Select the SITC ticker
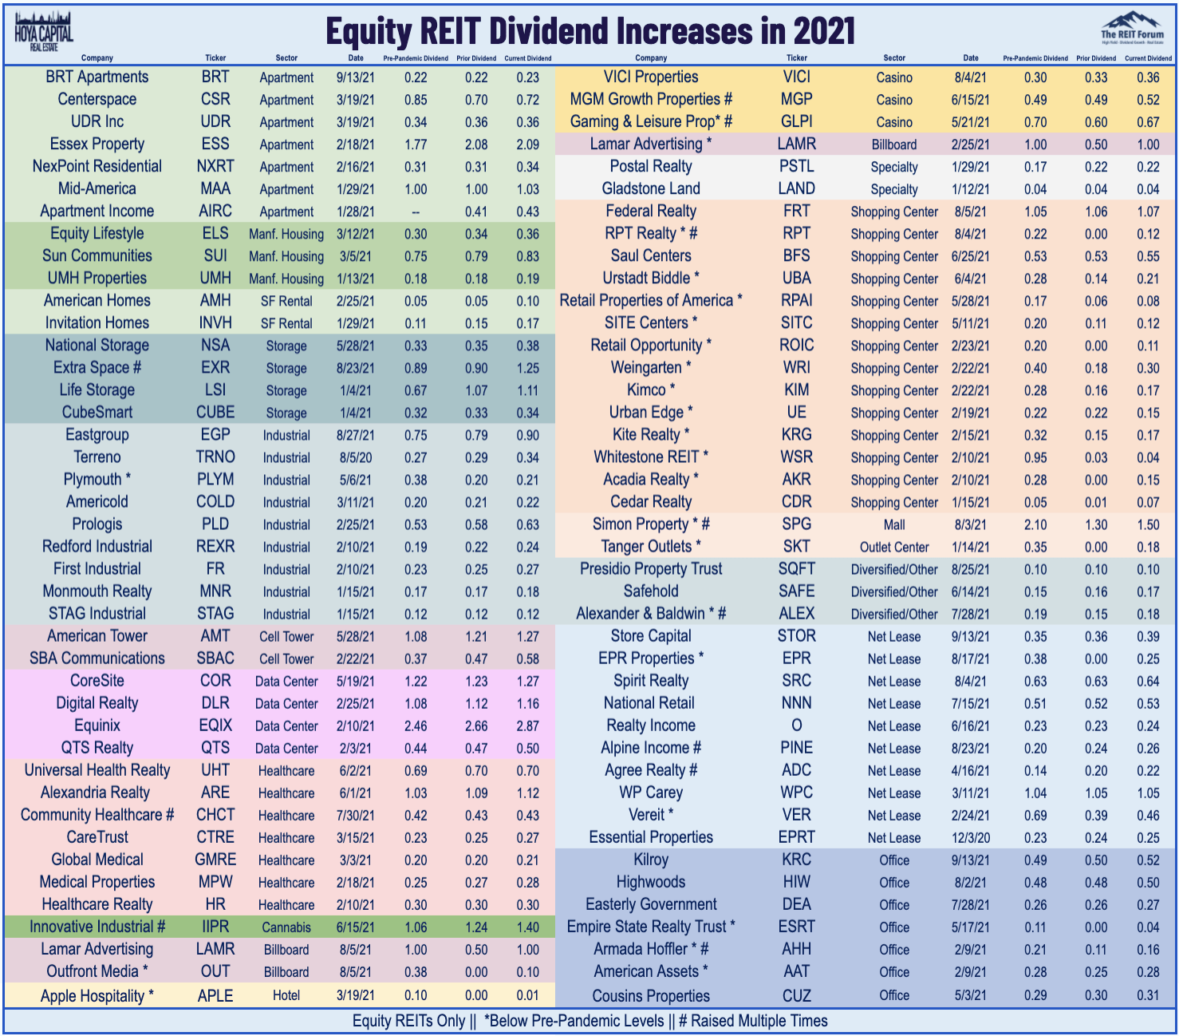The width and height of the screenshot is (1179, 1036). pos(797,322)
